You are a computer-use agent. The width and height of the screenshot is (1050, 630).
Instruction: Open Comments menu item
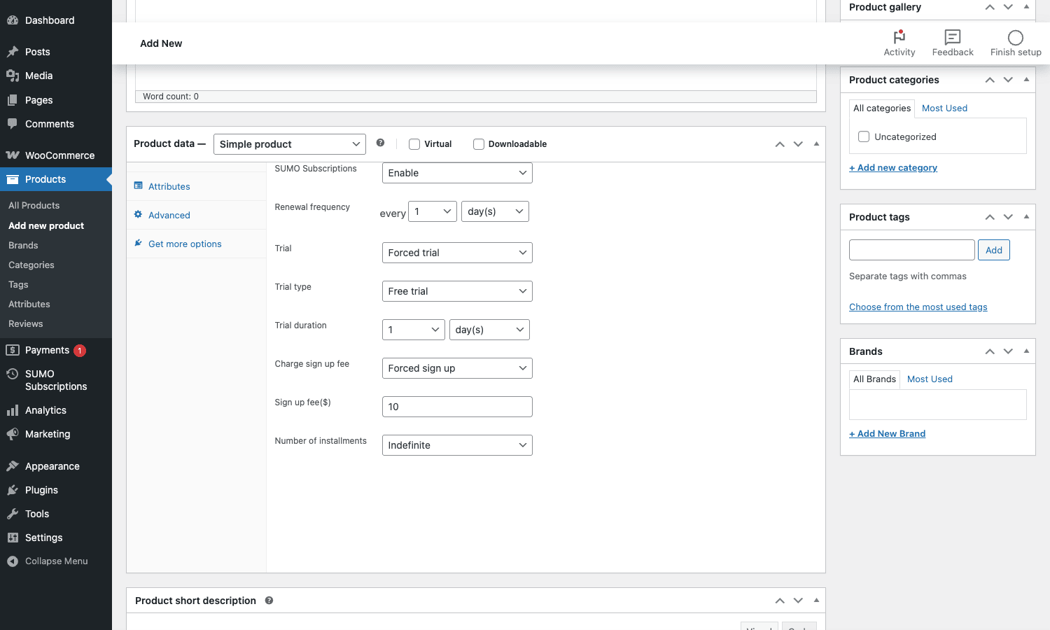[56, 124]
